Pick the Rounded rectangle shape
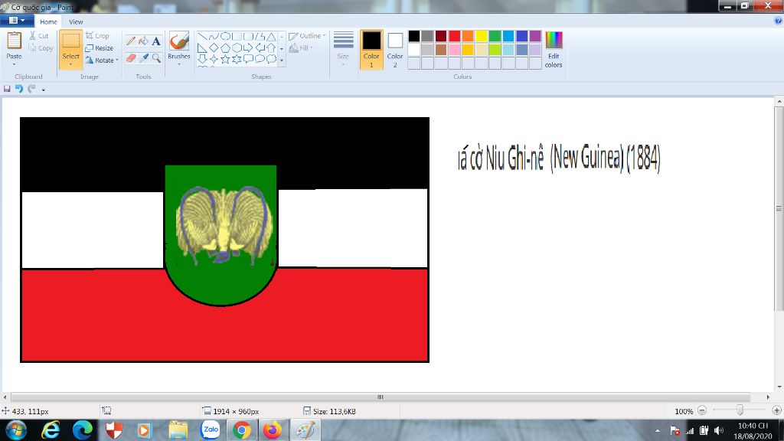Screen dimensions: 784x441 click(248, 37)
